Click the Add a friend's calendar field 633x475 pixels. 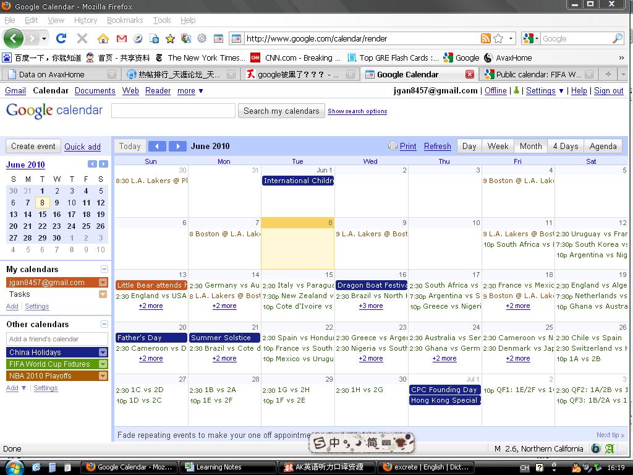[57, 339]
